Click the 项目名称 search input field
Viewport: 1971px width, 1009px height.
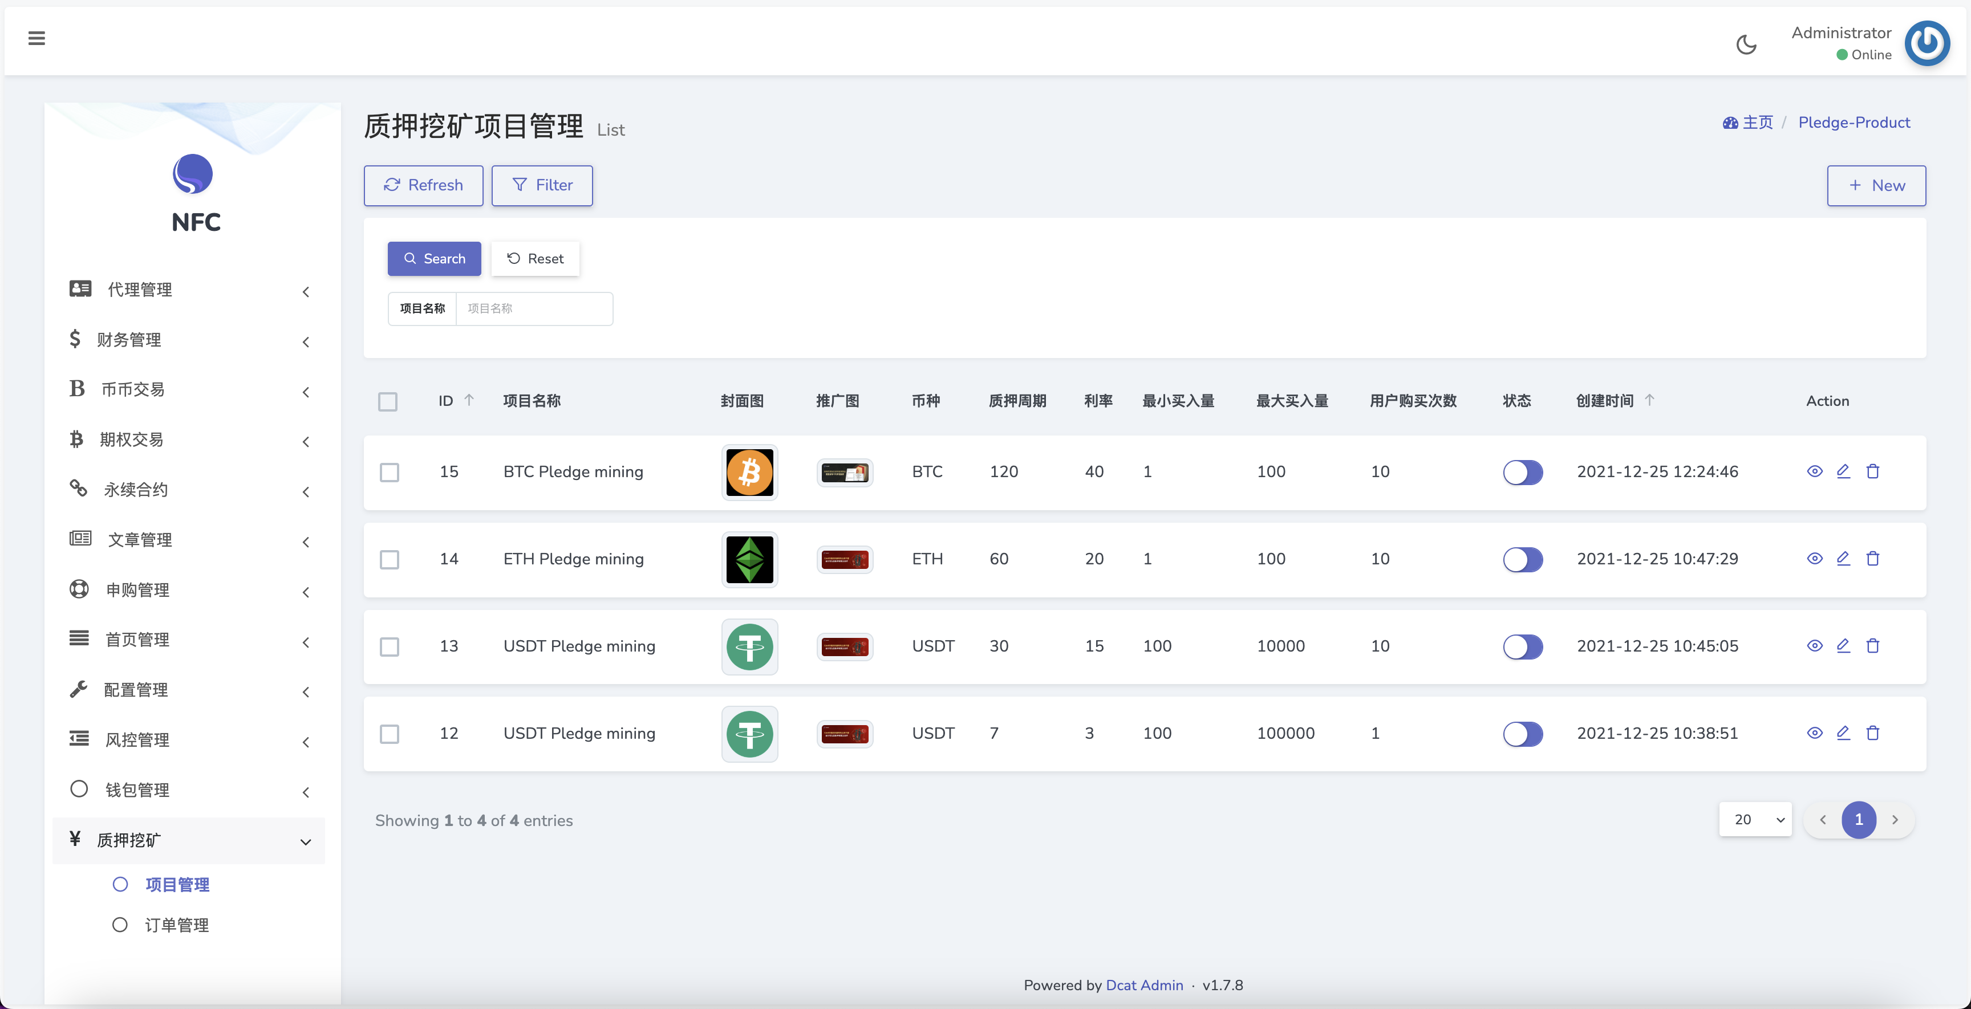click(x=533, y=308)
